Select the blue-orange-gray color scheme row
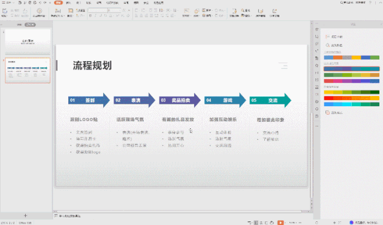Image resolution: width=383 pixels, height=225 pixels. coord(351,58)
